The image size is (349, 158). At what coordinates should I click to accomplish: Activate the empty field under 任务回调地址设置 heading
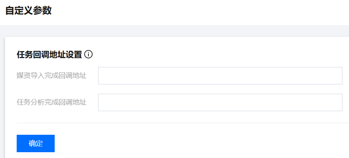tap(220, 76)
